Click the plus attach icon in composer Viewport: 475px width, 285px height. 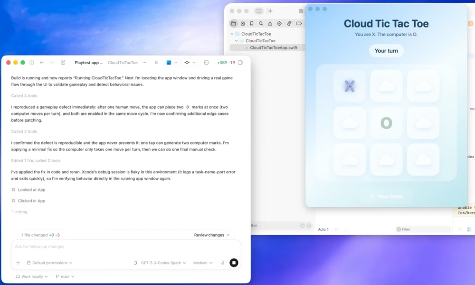click(18, 263)
